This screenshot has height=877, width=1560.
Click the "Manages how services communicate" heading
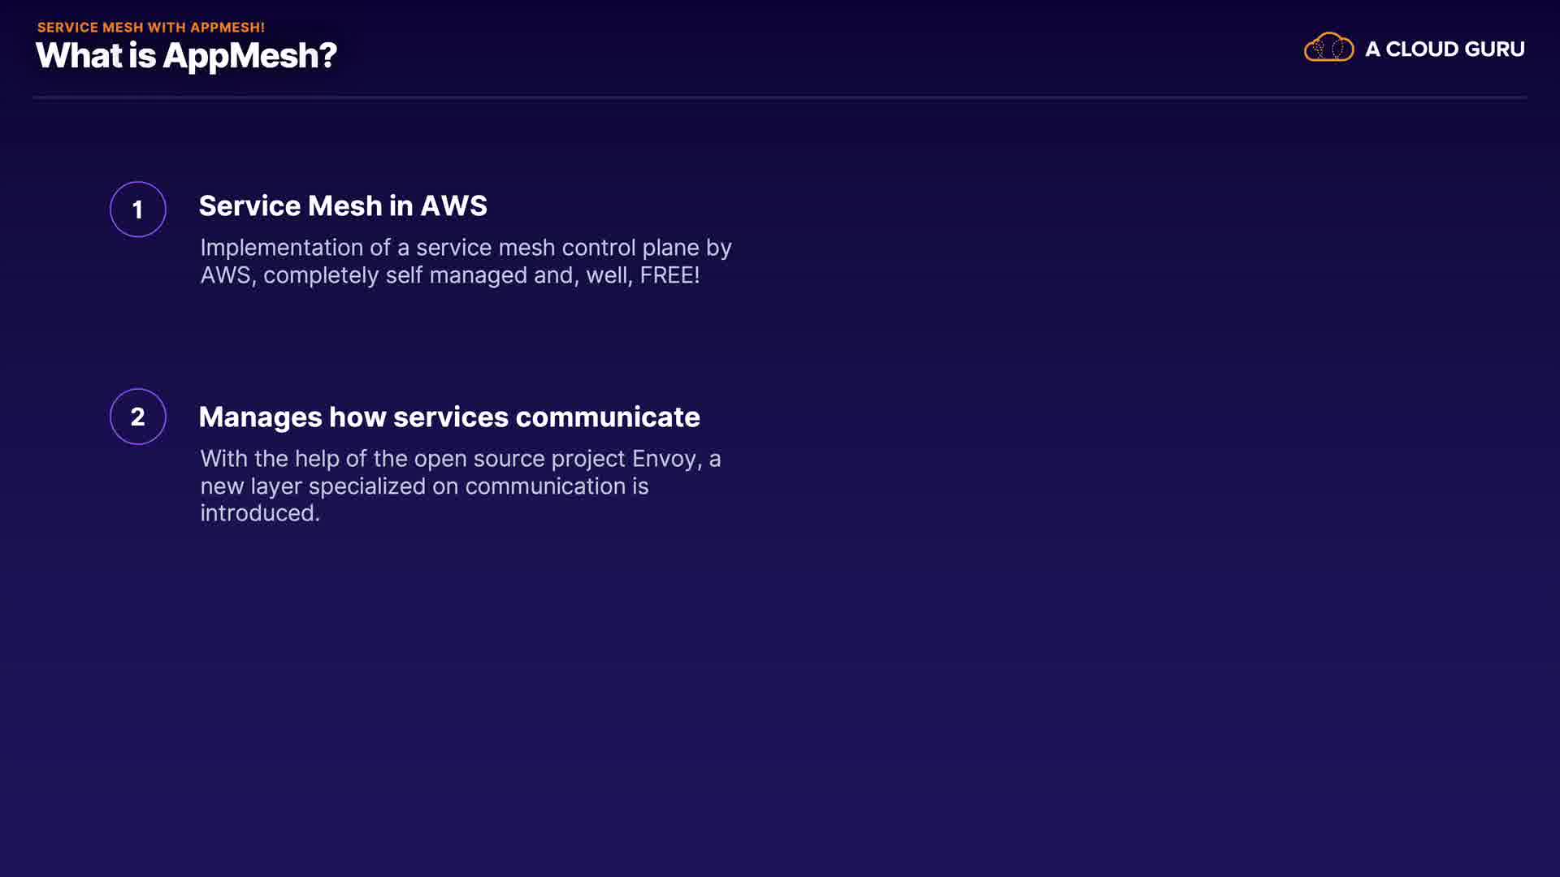[449, 417]
